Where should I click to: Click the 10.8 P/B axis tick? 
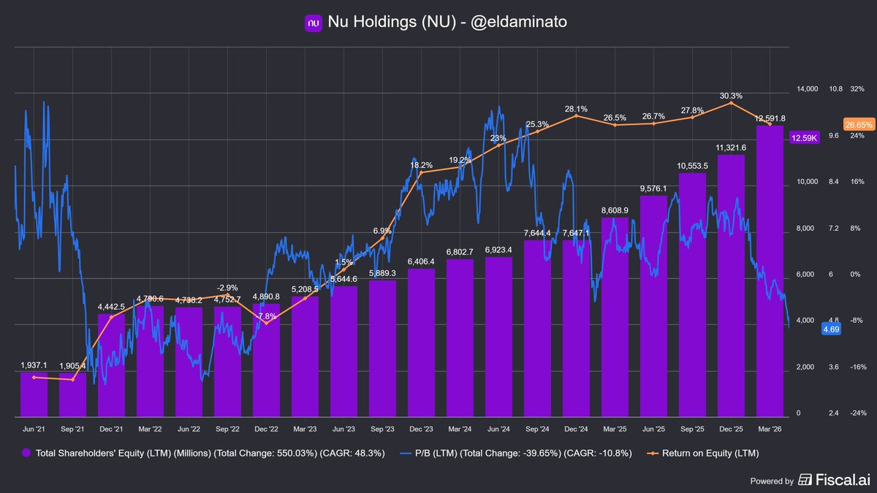pos(835,89)
